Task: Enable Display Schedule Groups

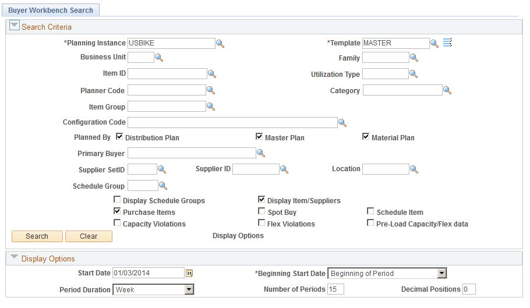Action: click(117, 199)
